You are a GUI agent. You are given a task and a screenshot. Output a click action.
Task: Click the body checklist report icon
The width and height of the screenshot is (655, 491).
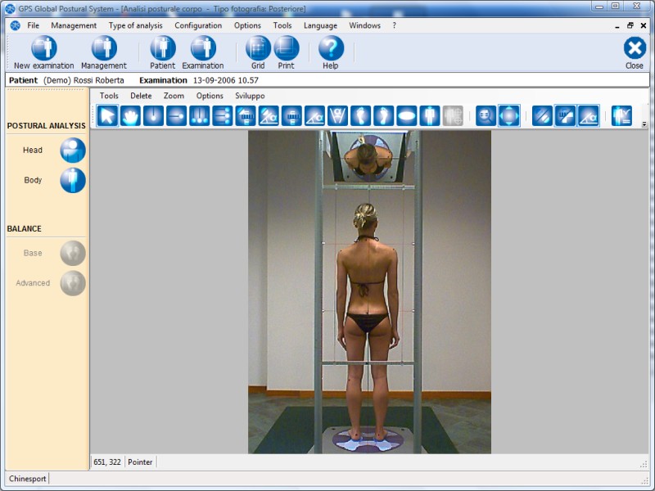pyautogui.click(x=621, y=115)
